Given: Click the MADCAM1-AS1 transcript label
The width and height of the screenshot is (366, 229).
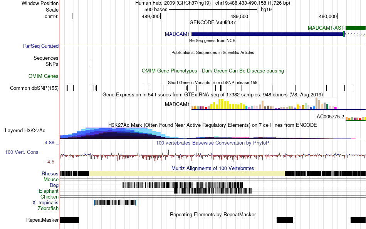Looking at the screenshot, I should pyautogui.click(x=326, y=28).
